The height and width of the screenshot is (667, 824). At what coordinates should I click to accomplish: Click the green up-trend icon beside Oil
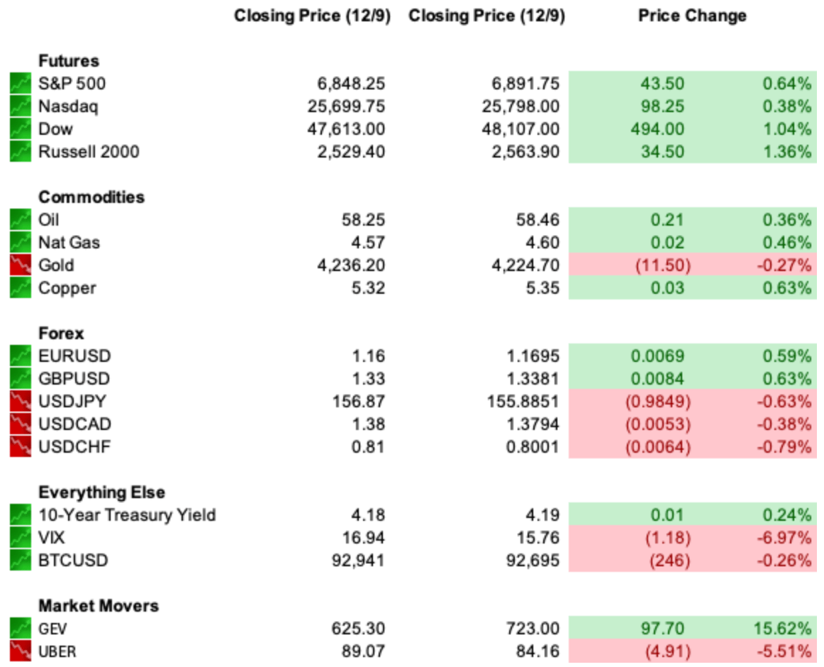21,219
